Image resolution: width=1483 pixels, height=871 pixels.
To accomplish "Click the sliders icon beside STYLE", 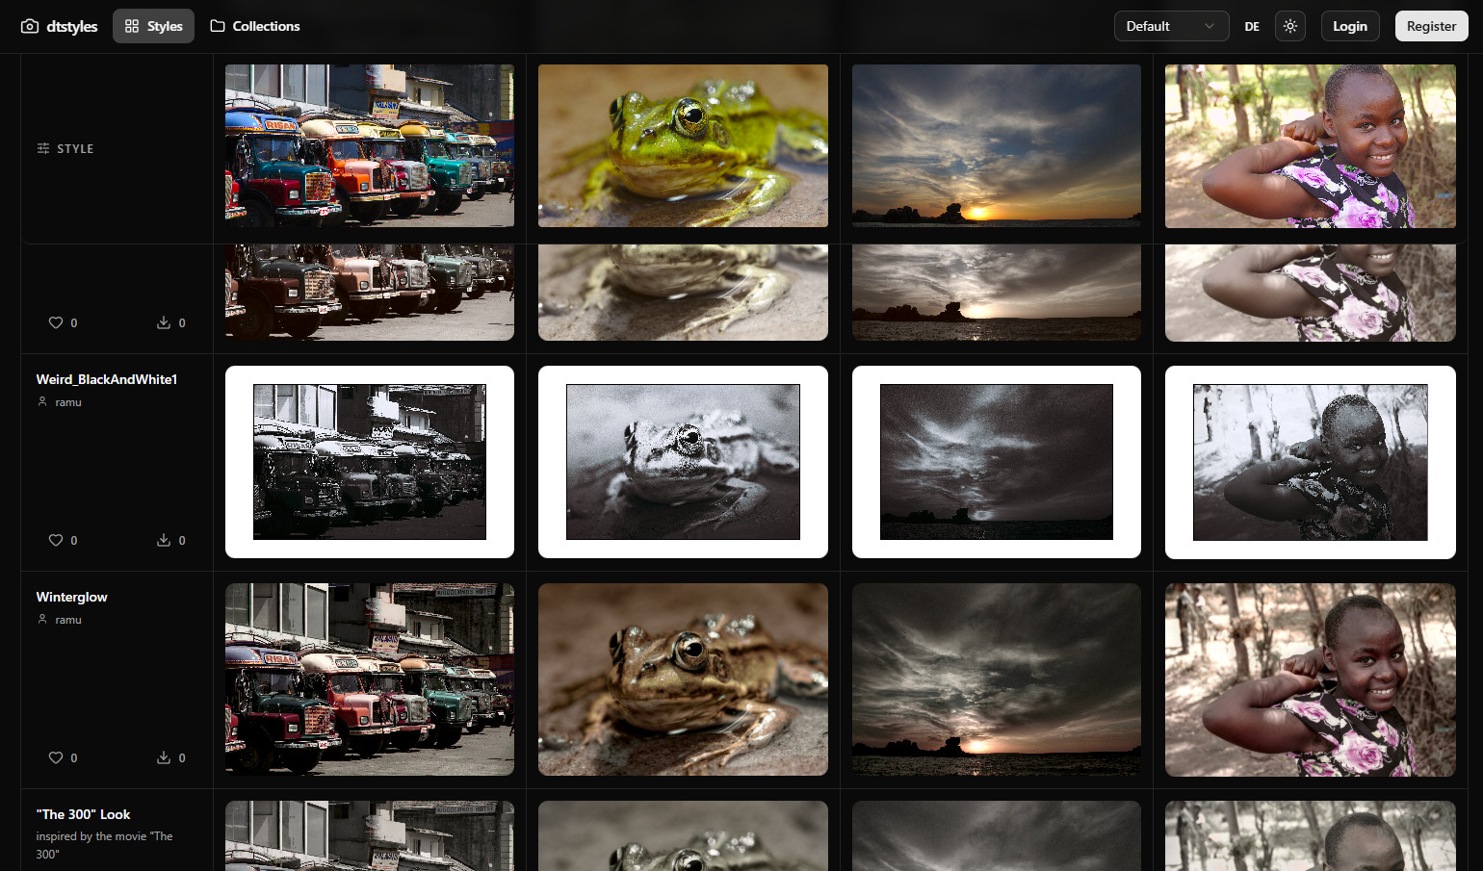I will coord(43,148).
